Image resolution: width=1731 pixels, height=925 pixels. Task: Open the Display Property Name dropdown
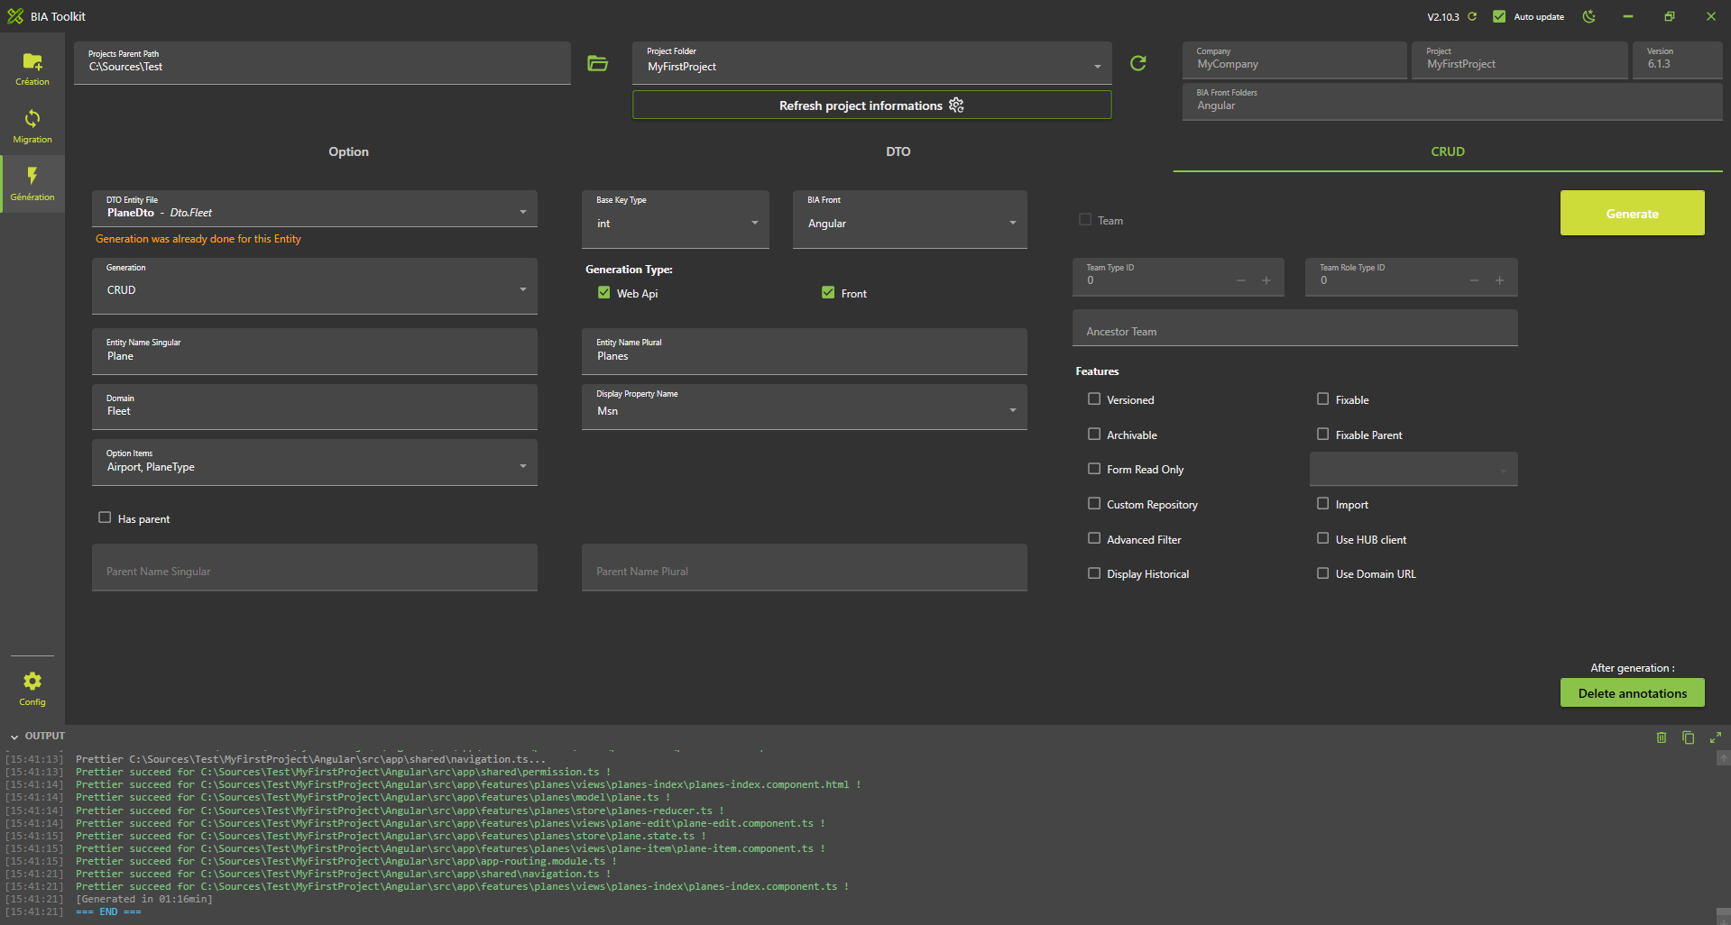(805, 407)
